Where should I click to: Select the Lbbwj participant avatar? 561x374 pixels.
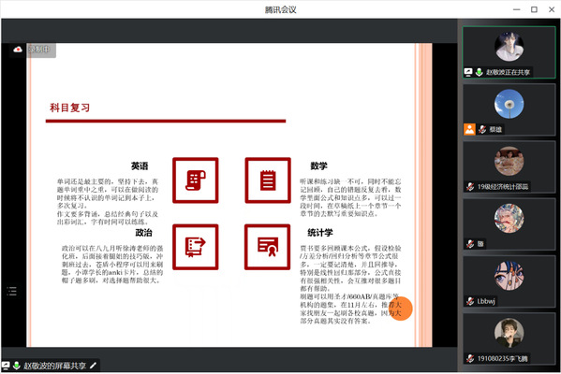click(x=509, y=276)
